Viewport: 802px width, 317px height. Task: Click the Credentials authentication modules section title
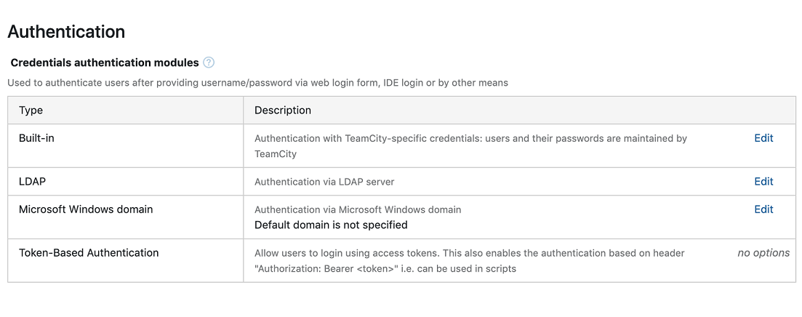coord(105,63)
